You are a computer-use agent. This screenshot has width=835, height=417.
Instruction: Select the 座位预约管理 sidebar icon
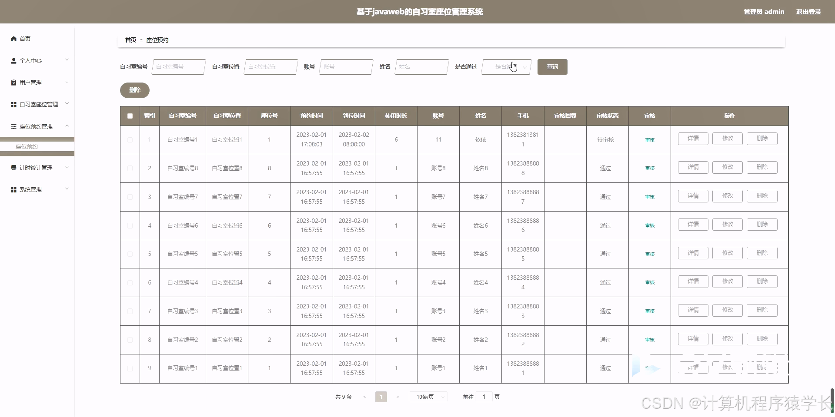pyautogui.click(x=13, y=126)
